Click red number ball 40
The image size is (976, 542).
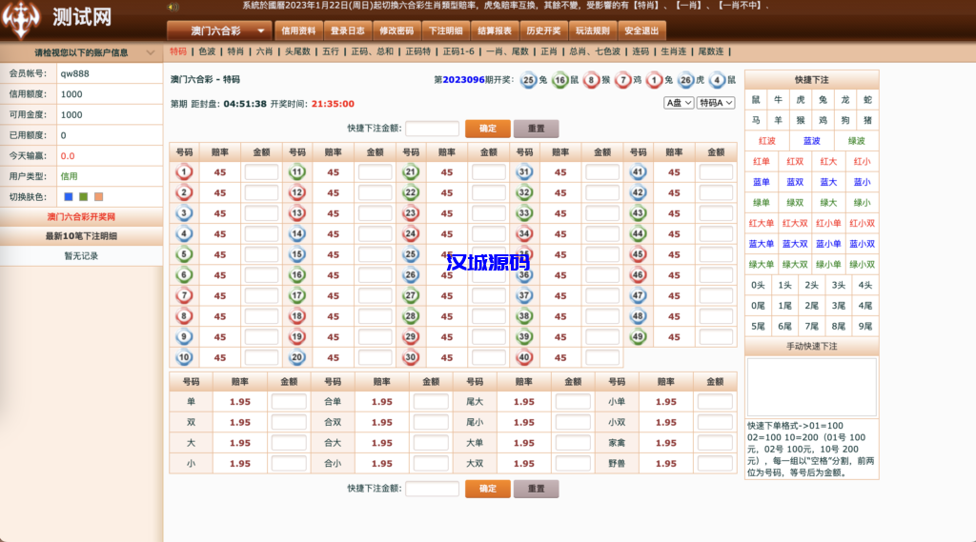[x=523, y=358]
